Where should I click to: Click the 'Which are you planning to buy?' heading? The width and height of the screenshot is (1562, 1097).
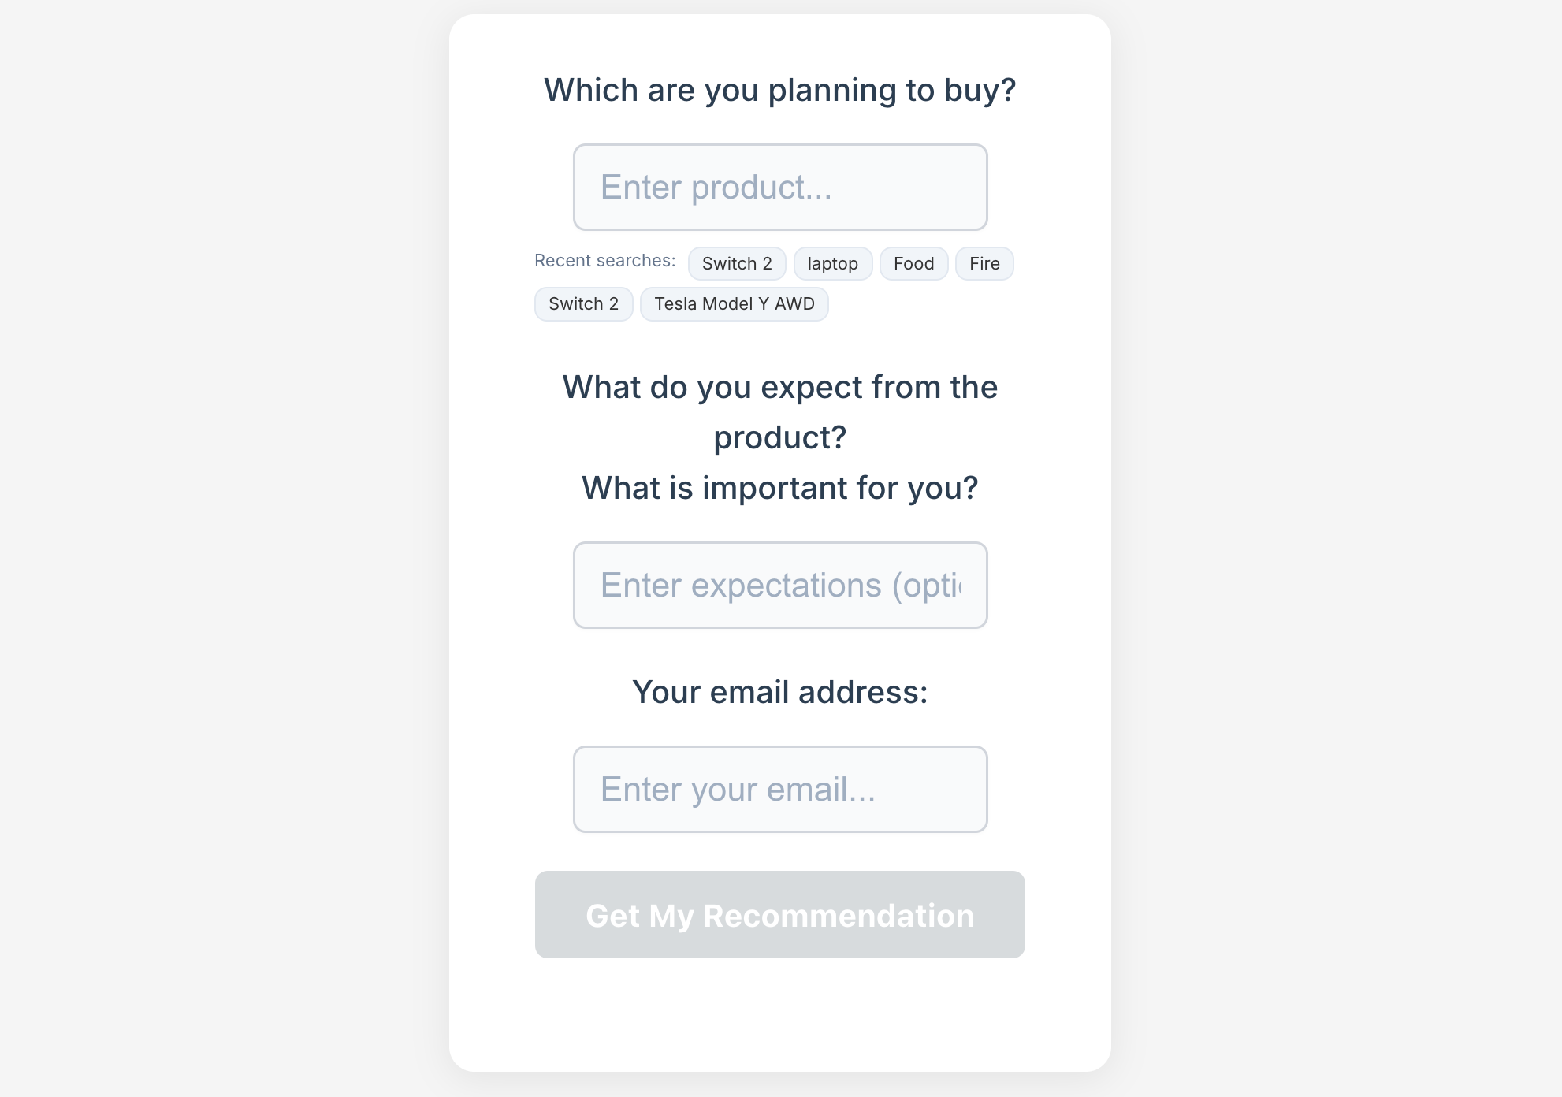pyautogui.click(x=779, y=90)
